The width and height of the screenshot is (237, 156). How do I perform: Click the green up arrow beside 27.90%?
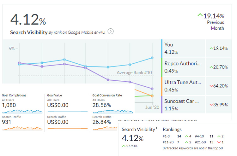point(124,146)
